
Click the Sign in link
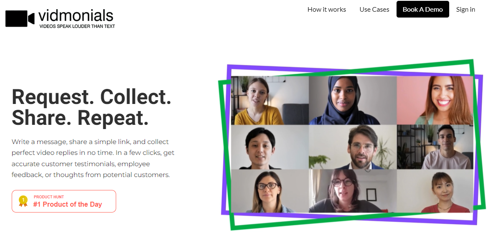[465, 9]
